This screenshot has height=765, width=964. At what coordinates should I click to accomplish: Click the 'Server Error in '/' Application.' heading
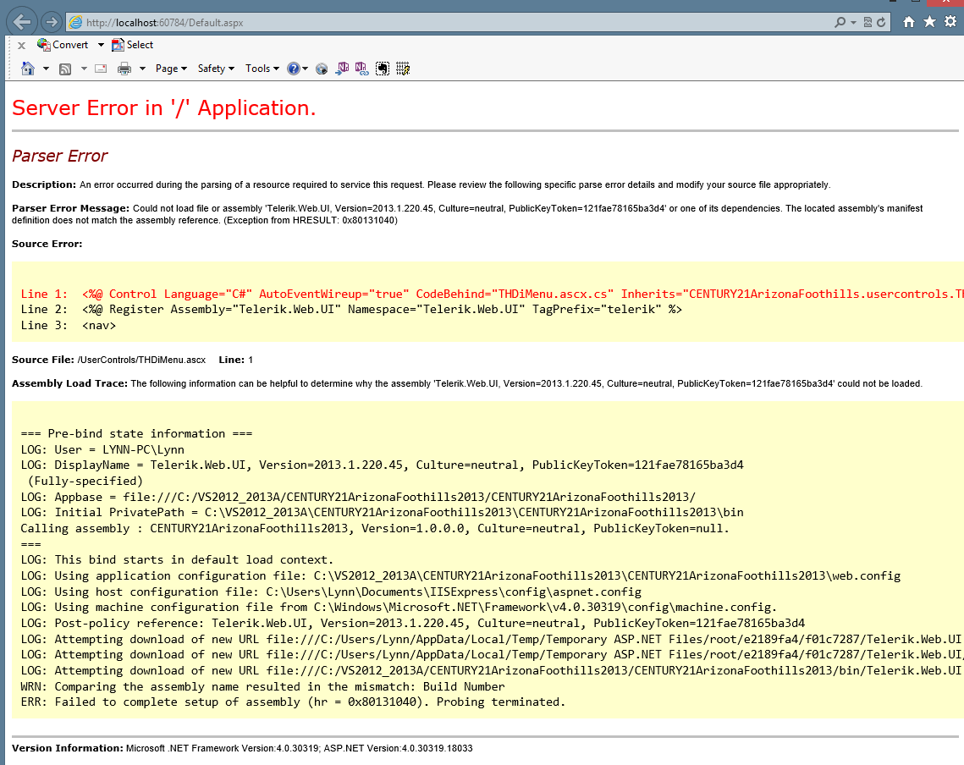163,108
